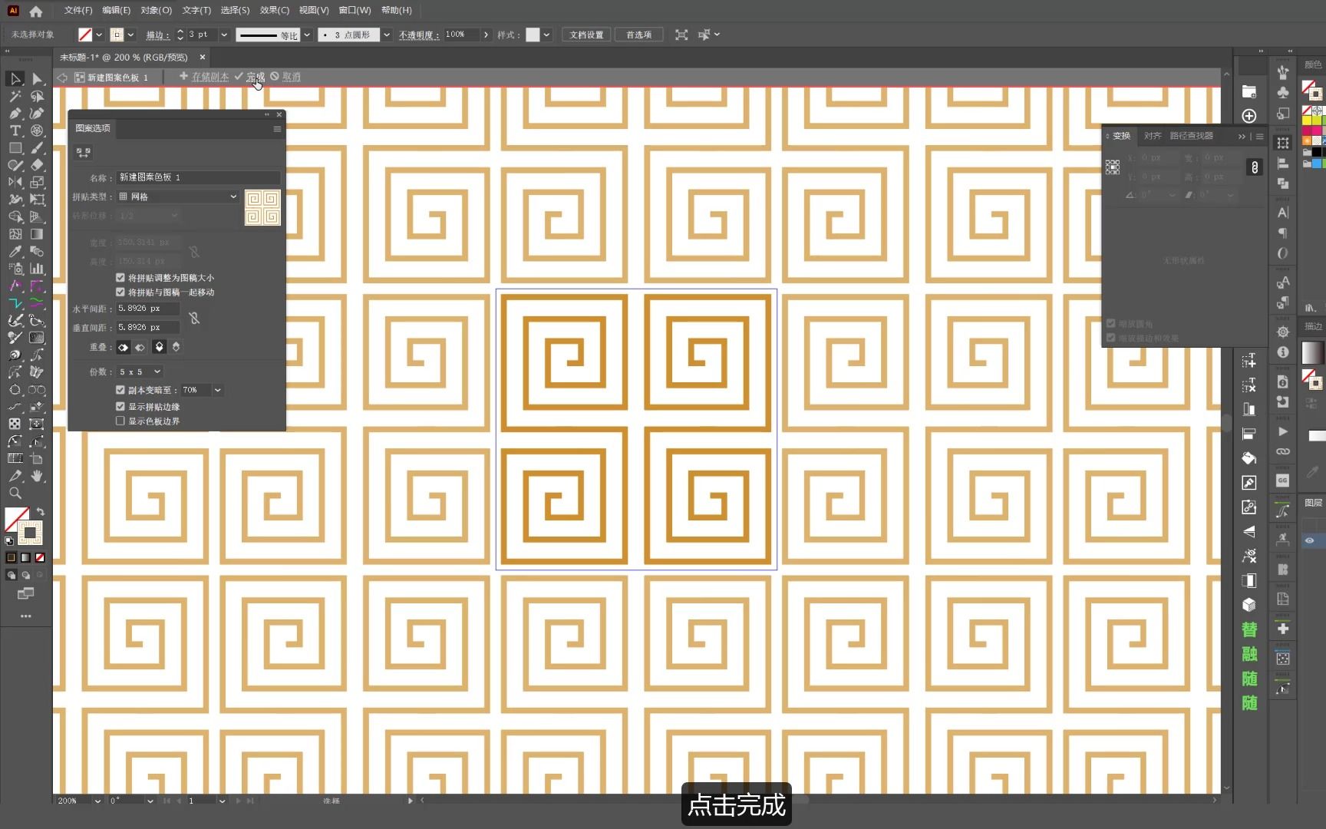Screen dimensions: 1326x829
Task: Click the swap fill and stroke arrows
Action: [40, 512]
